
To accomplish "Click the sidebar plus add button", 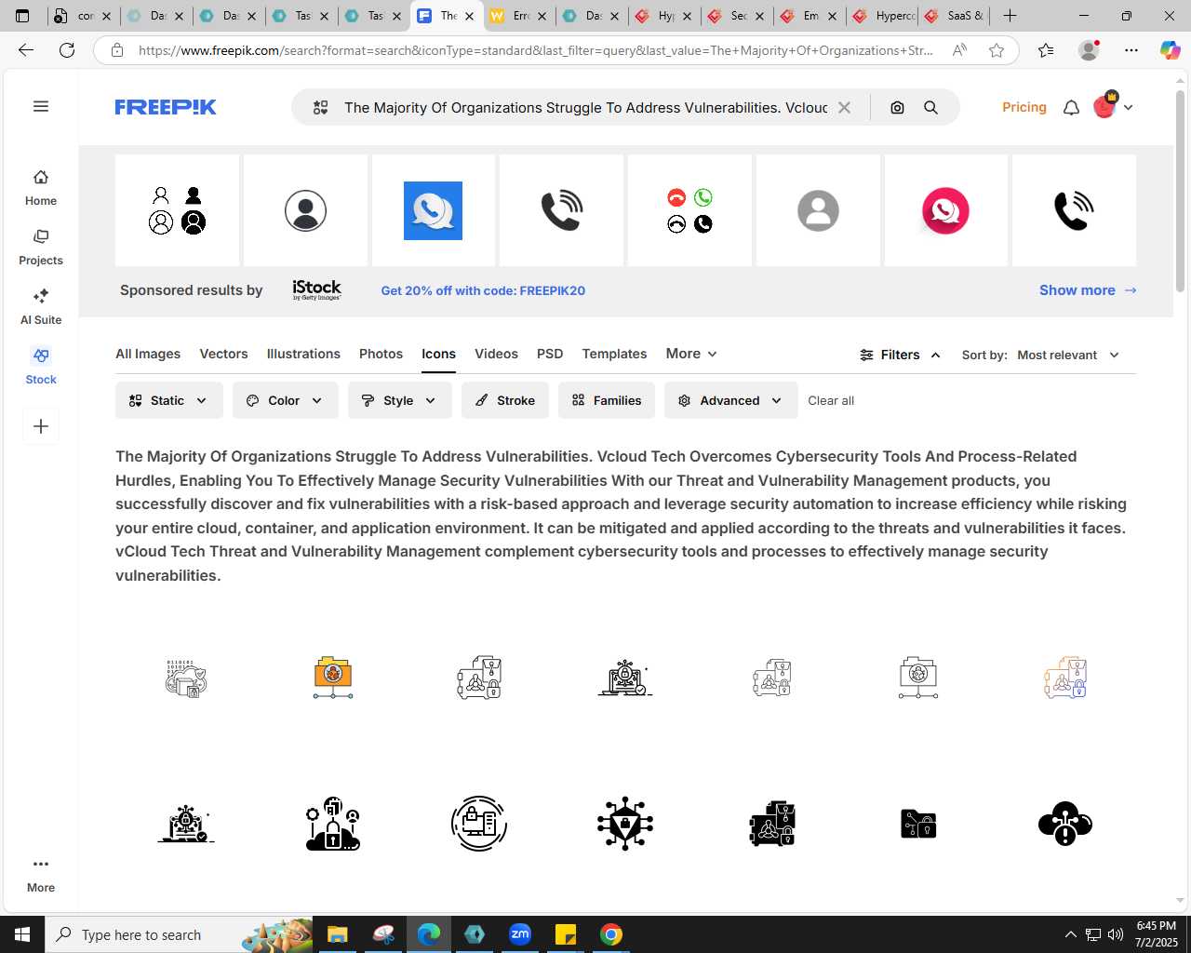I will (41, 426).
